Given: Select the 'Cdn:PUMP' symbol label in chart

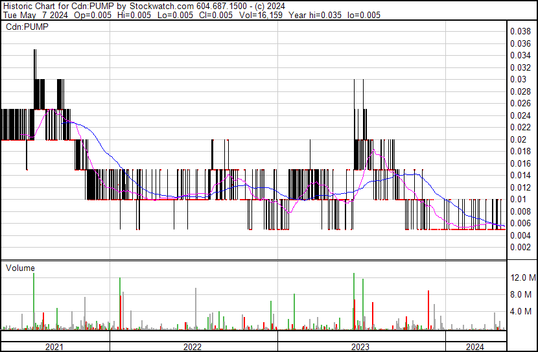Looking at the screenshot, I should (27, 27).
